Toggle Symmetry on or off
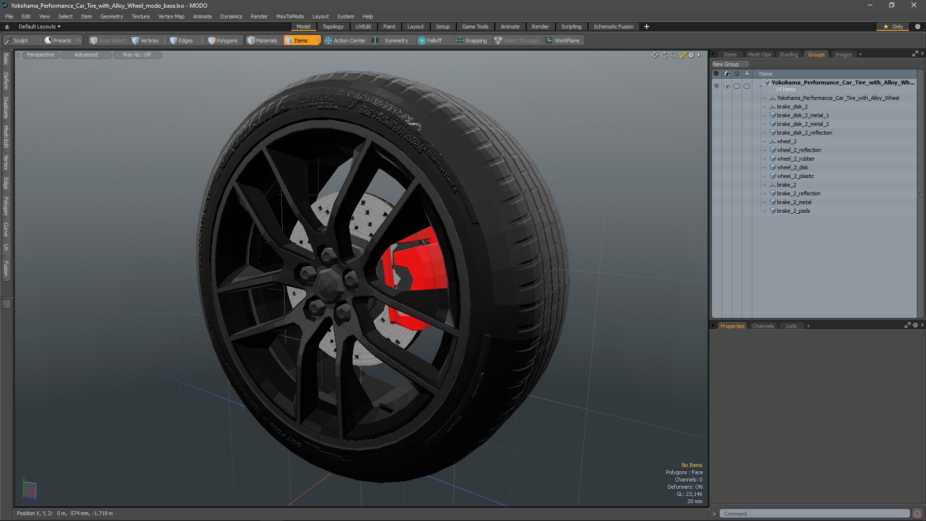The image size is (926, 521). pyautogui.click(x=392, y=41)
